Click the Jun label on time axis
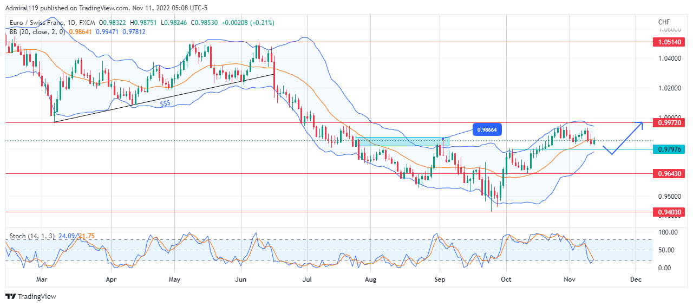The width and height of the screenshot is (693, 306). click(241, 279)
